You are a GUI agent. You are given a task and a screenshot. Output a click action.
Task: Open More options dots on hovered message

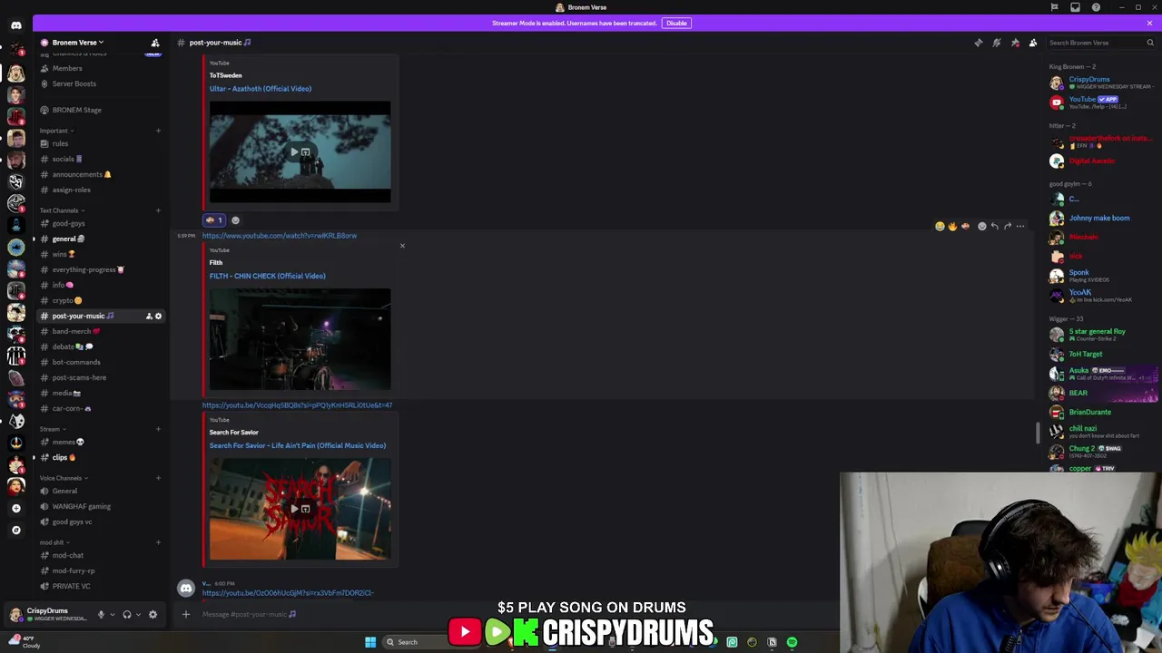tap(1020, 226)
